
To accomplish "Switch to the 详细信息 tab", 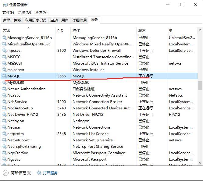I will pyautogui.click(x=79, y=20).
